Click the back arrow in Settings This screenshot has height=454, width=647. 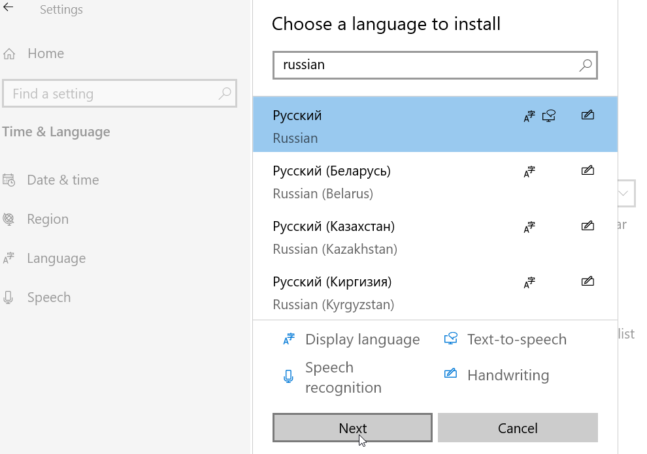pyautogui.click(x=8, y=8)
